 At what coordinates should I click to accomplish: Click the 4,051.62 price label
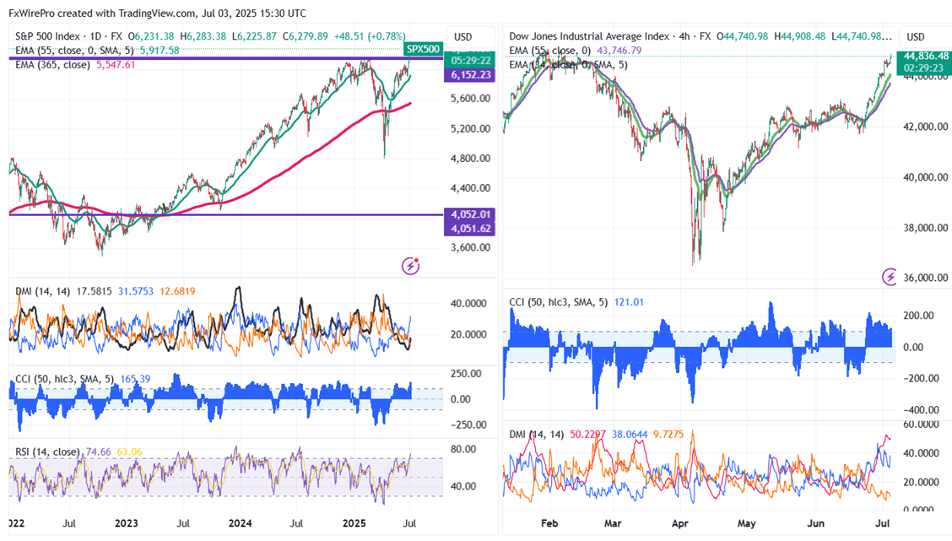pyautogui.click(x=471, y=229)
